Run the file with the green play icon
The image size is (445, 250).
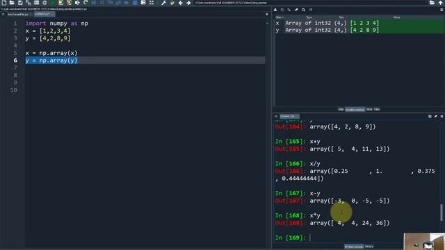click(53, 3)
